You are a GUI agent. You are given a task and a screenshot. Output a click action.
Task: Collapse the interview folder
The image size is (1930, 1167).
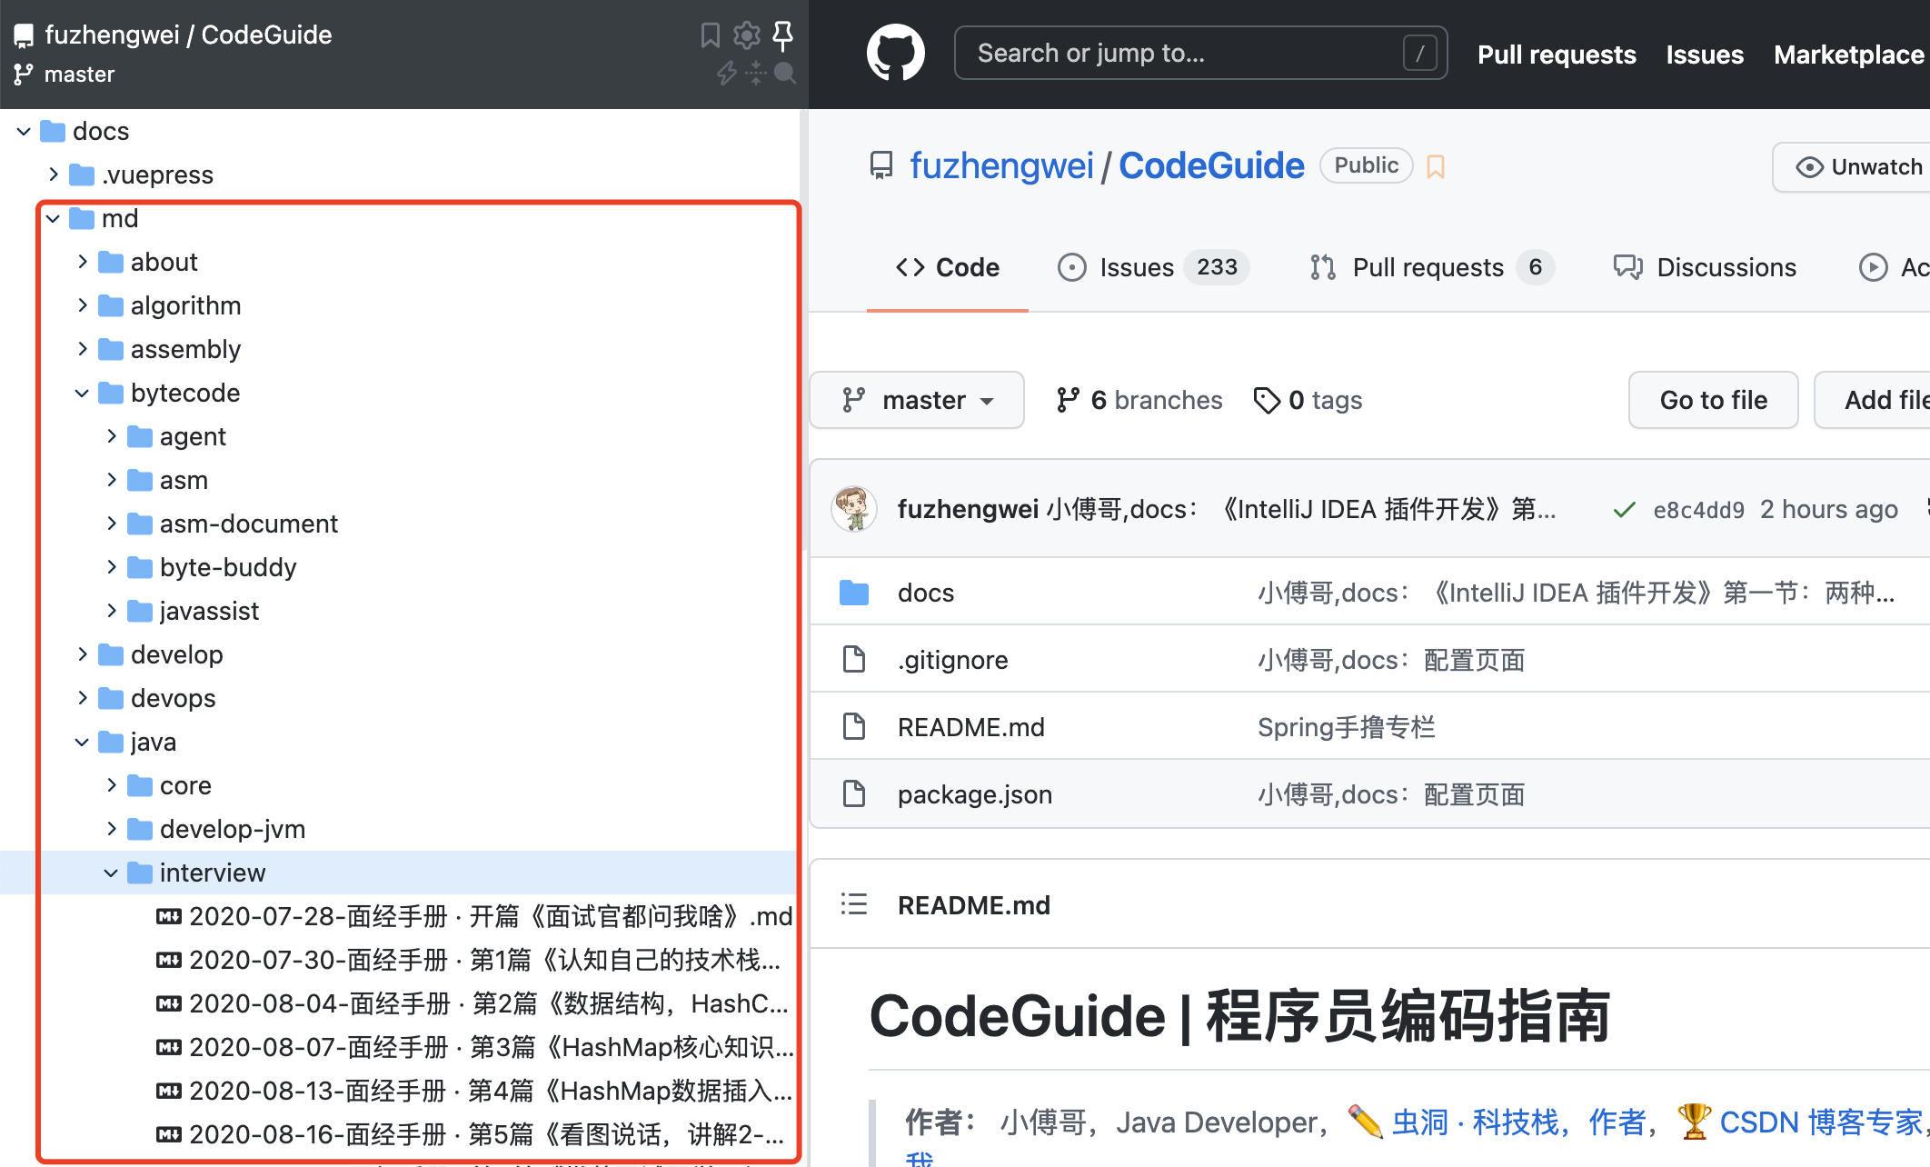click(x=111, y=873)
